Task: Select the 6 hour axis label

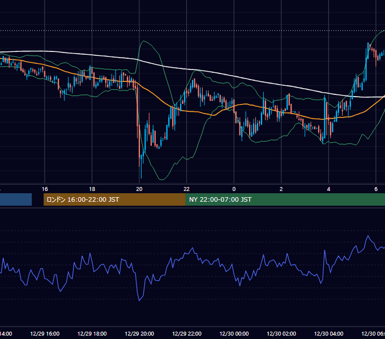Action: coord(376,189)
